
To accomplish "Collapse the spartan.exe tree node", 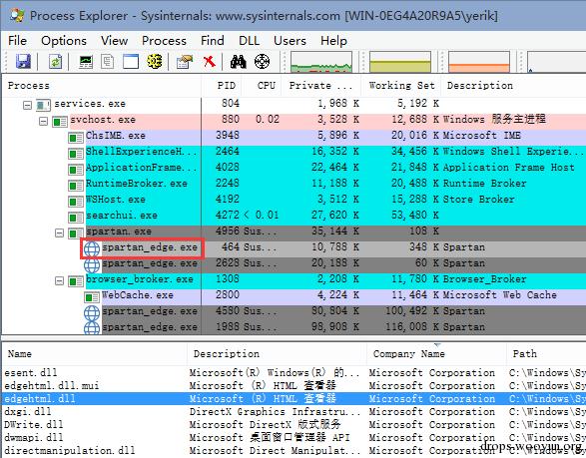I will click(60, 233).
